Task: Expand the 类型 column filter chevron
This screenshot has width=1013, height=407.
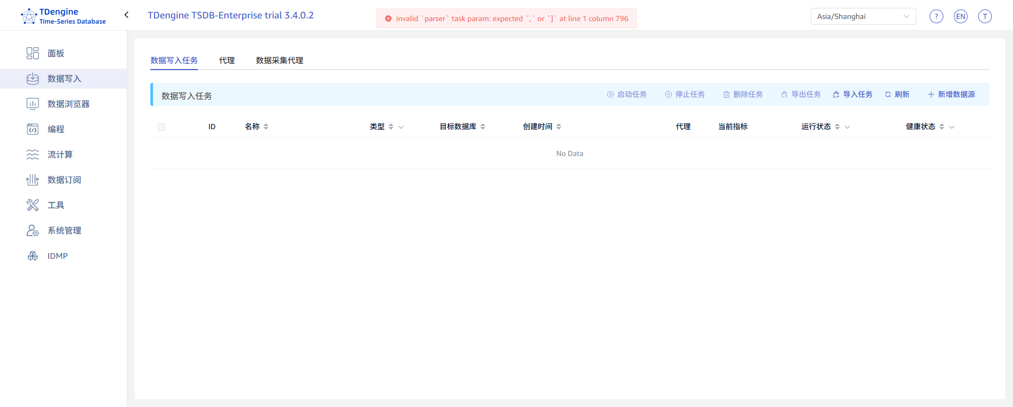Action: [x=401, y=127]
